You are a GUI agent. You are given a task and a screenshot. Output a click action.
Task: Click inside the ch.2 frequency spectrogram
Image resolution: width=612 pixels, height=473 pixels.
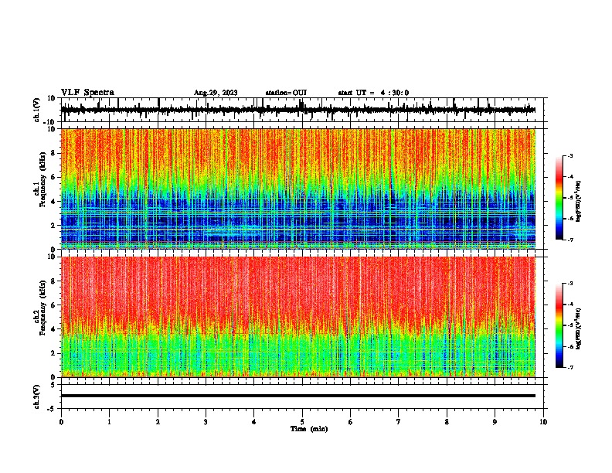pos(298,317)
